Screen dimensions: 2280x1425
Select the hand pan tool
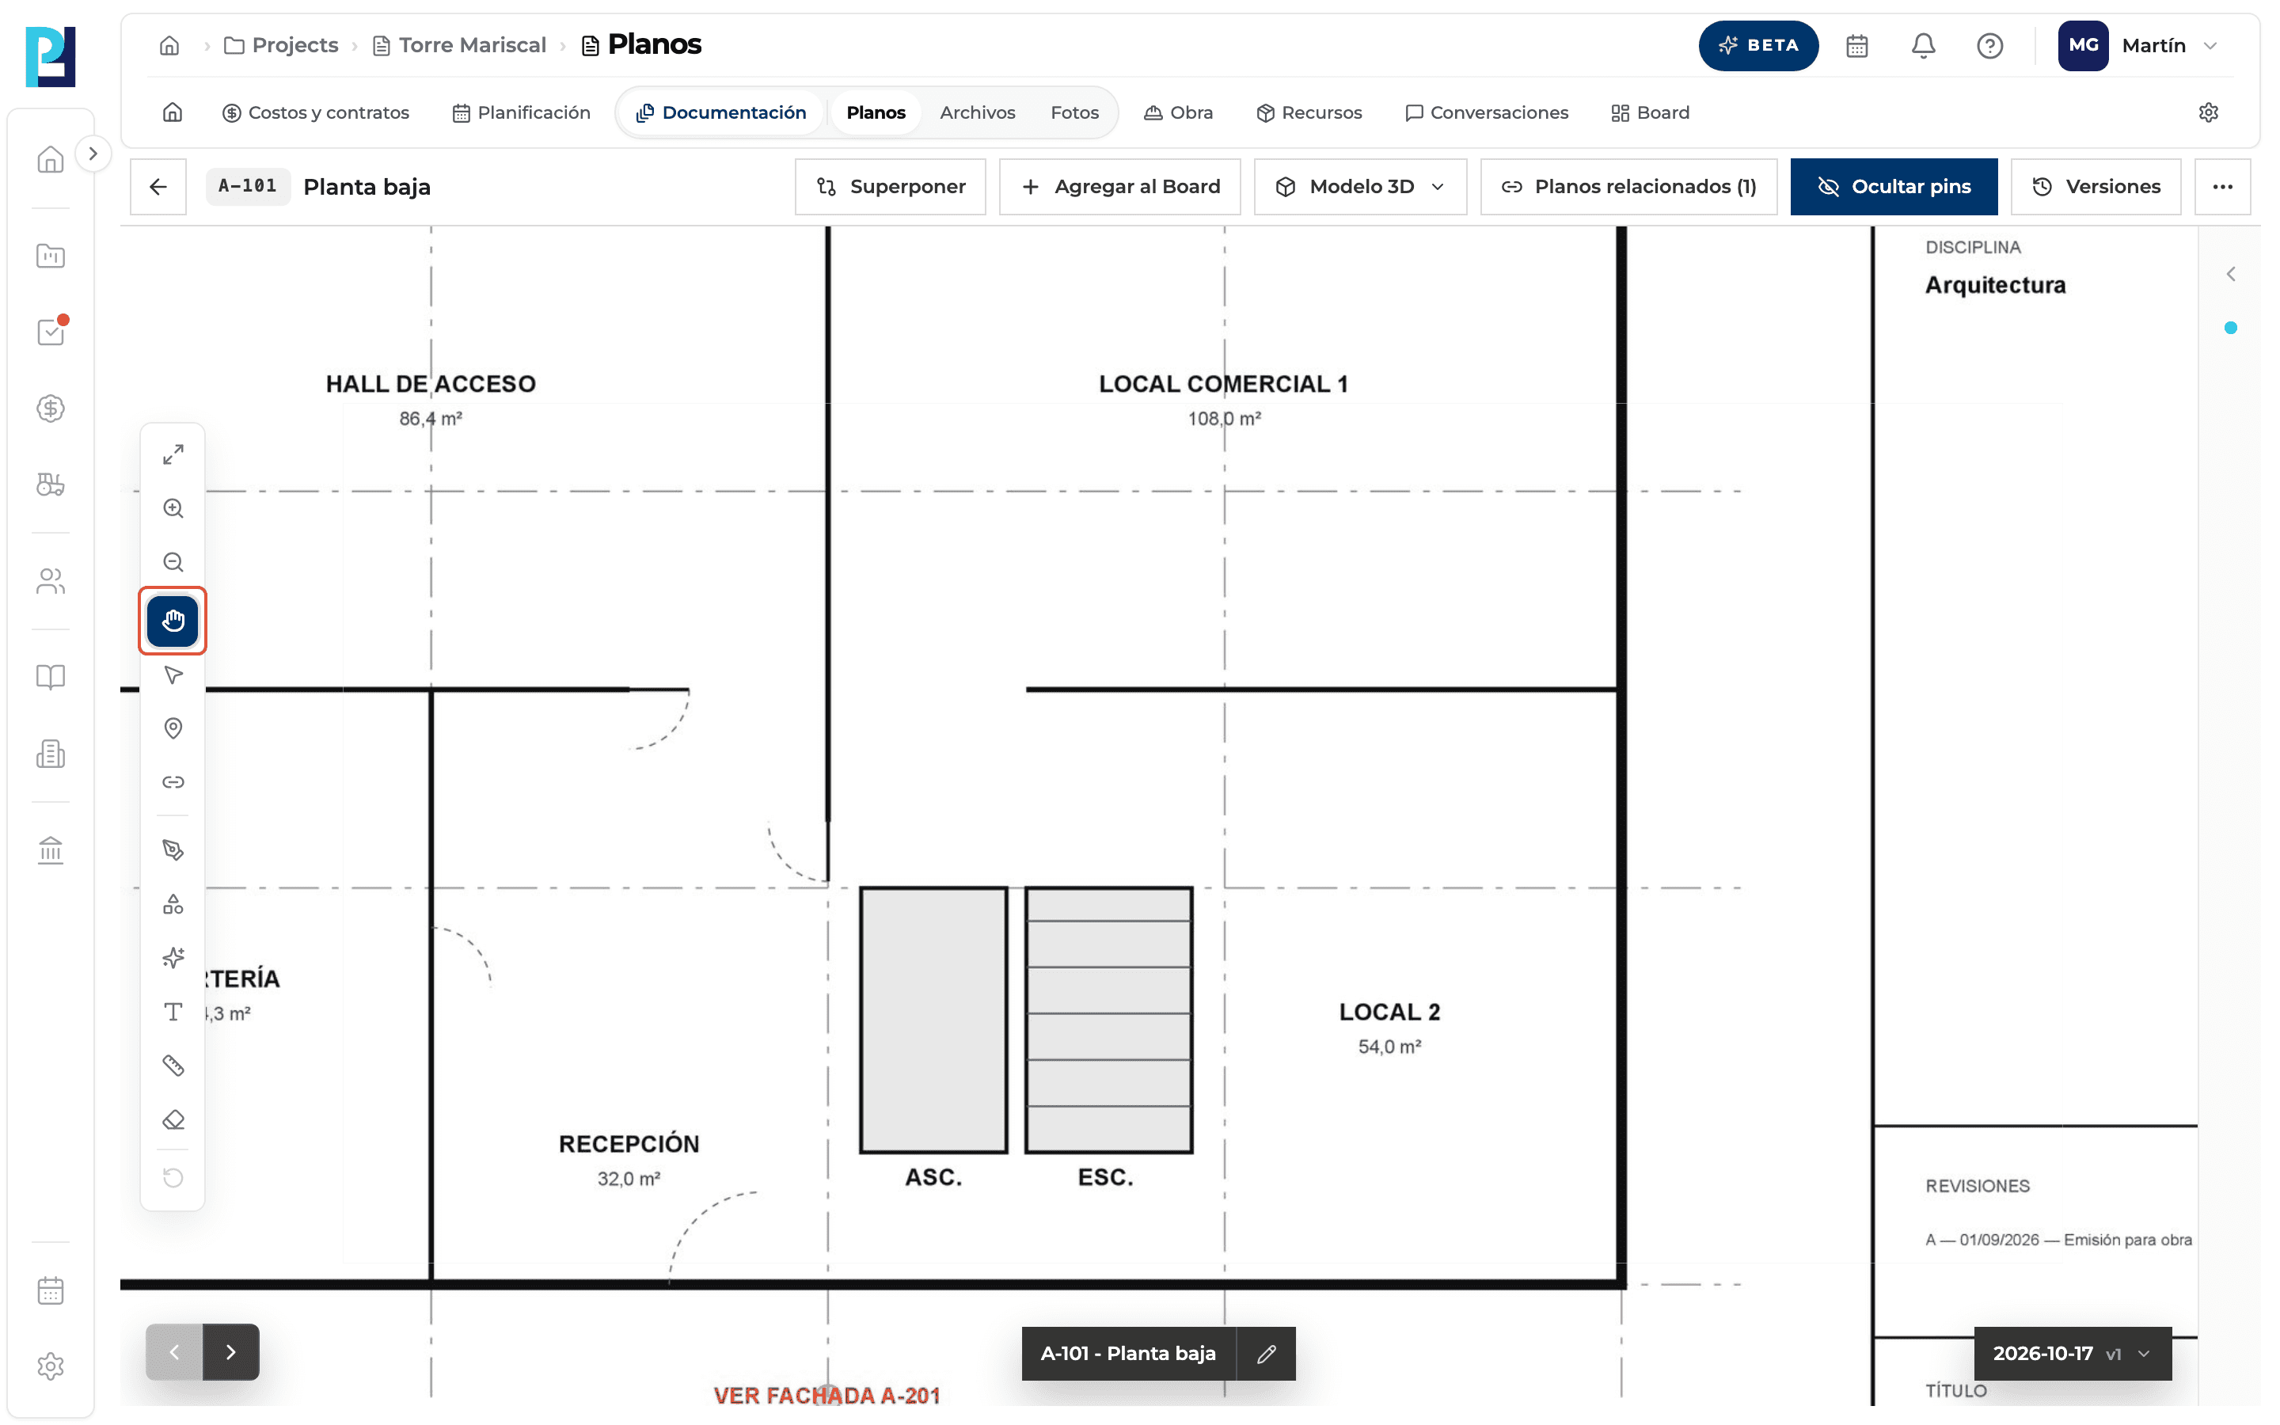tap(173, 620)
